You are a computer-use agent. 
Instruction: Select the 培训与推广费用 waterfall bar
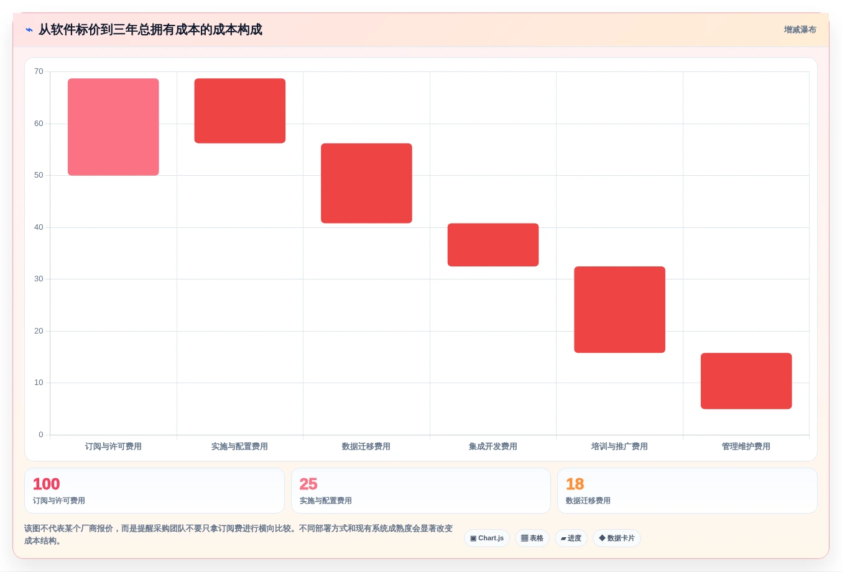(619, 309)
